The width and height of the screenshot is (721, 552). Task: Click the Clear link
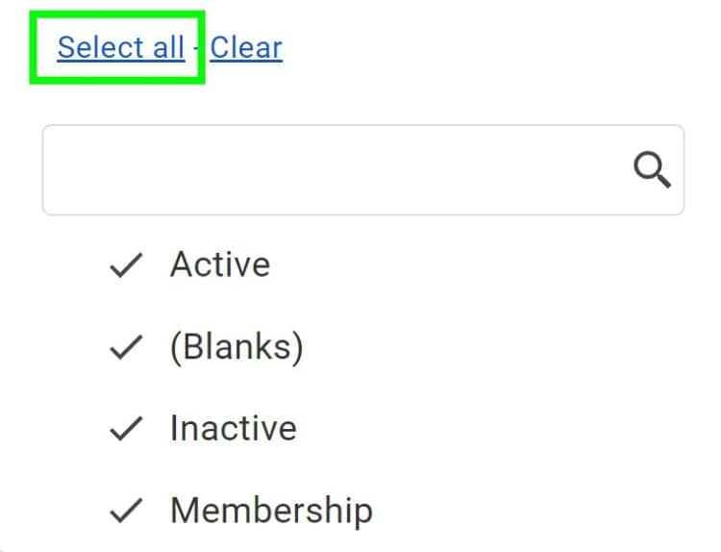(246, 47)
